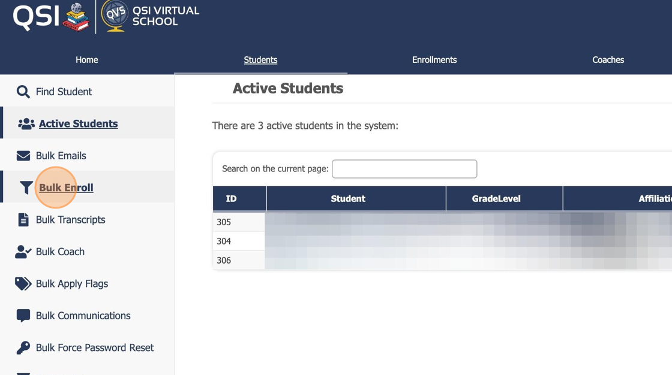Click the Bulk Coach user-check icon

pyautogui.click(x=23, y=252)
